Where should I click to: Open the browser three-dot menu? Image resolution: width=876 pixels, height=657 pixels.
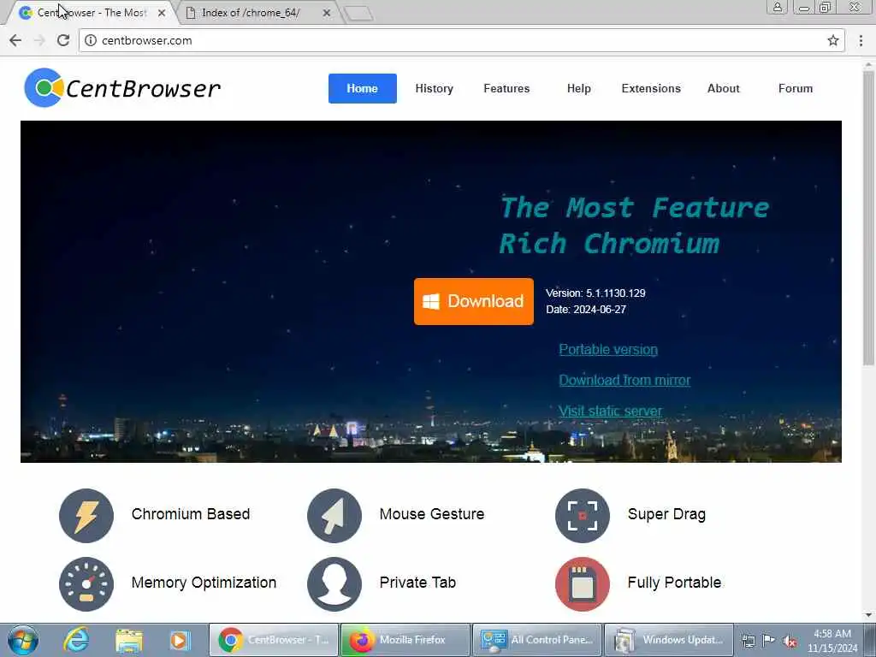coord(861,40)
